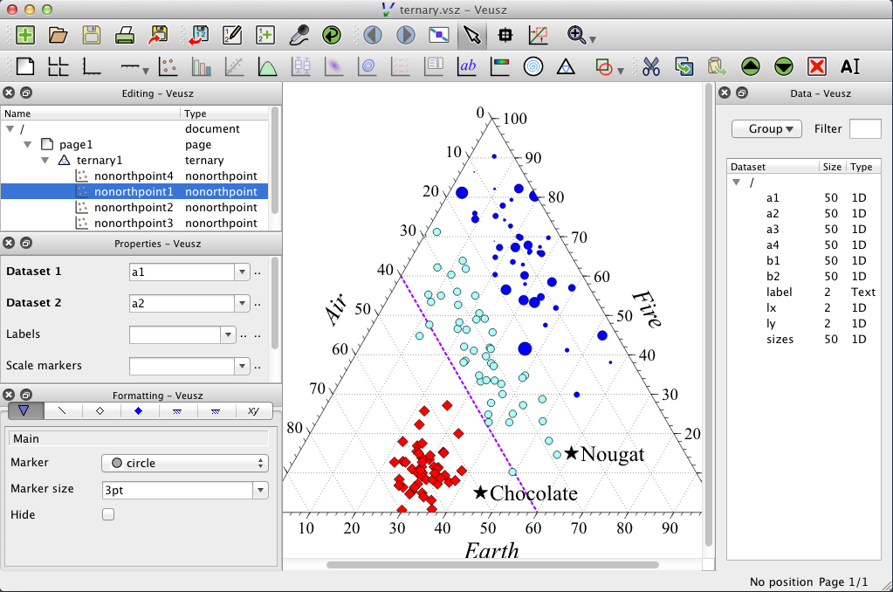Add a text label 'ab' widget
893x592 pixels.
pyautogui.click(x=467, y=66)
